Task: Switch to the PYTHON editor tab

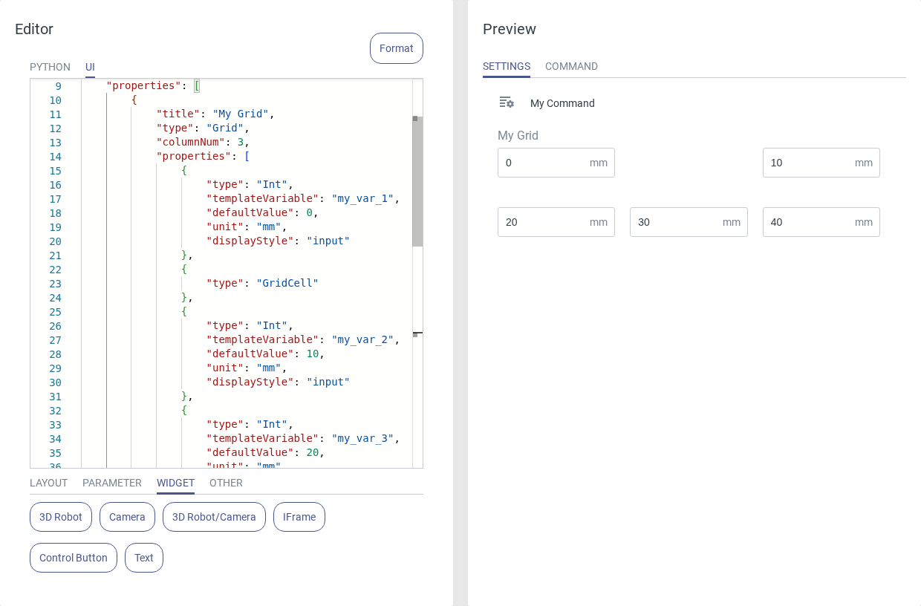Action: click(x=50, y=67)
